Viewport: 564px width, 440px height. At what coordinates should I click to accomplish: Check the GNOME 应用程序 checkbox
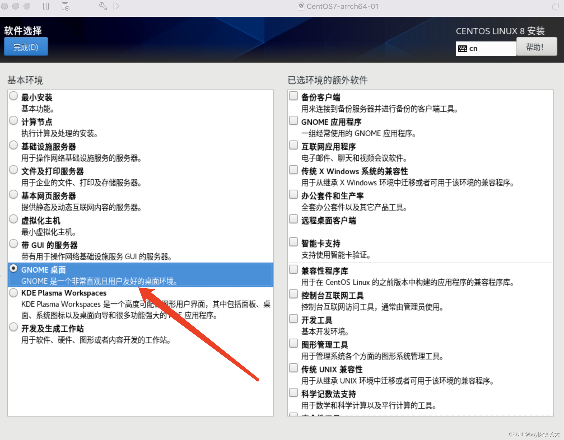click(293, 121)
